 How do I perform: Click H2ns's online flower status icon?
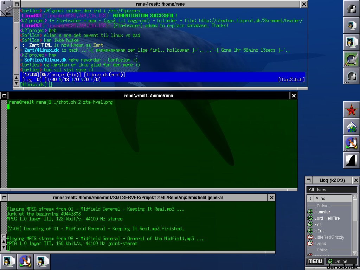click(x=310, y=231)
